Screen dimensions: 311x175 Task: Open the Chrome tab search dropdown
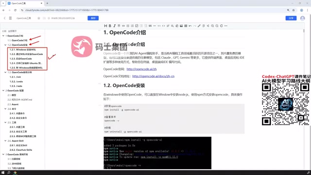click(3, 3)
